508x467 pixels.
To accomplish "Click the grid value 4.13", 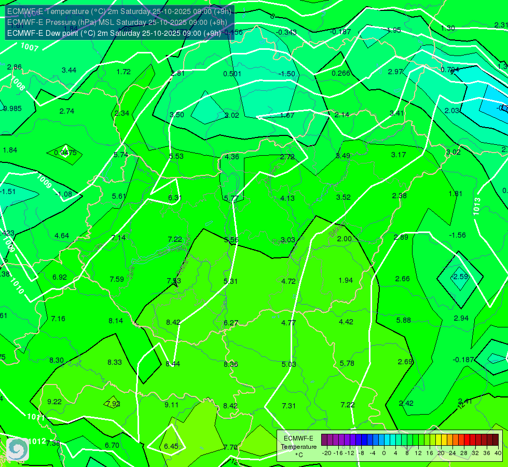I will point(287,198).
